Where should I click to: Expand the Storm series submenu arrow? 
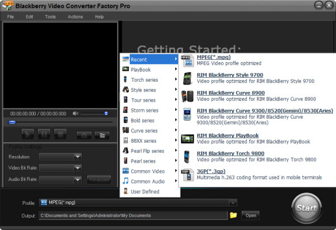(x=176, y=110)
